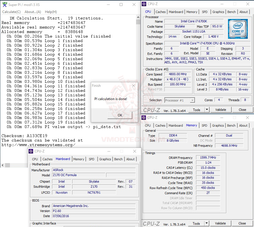This screenshot has height=227, width=254.
Task: Click the Intel Core i7 logo image
Action: coord(238,29)
